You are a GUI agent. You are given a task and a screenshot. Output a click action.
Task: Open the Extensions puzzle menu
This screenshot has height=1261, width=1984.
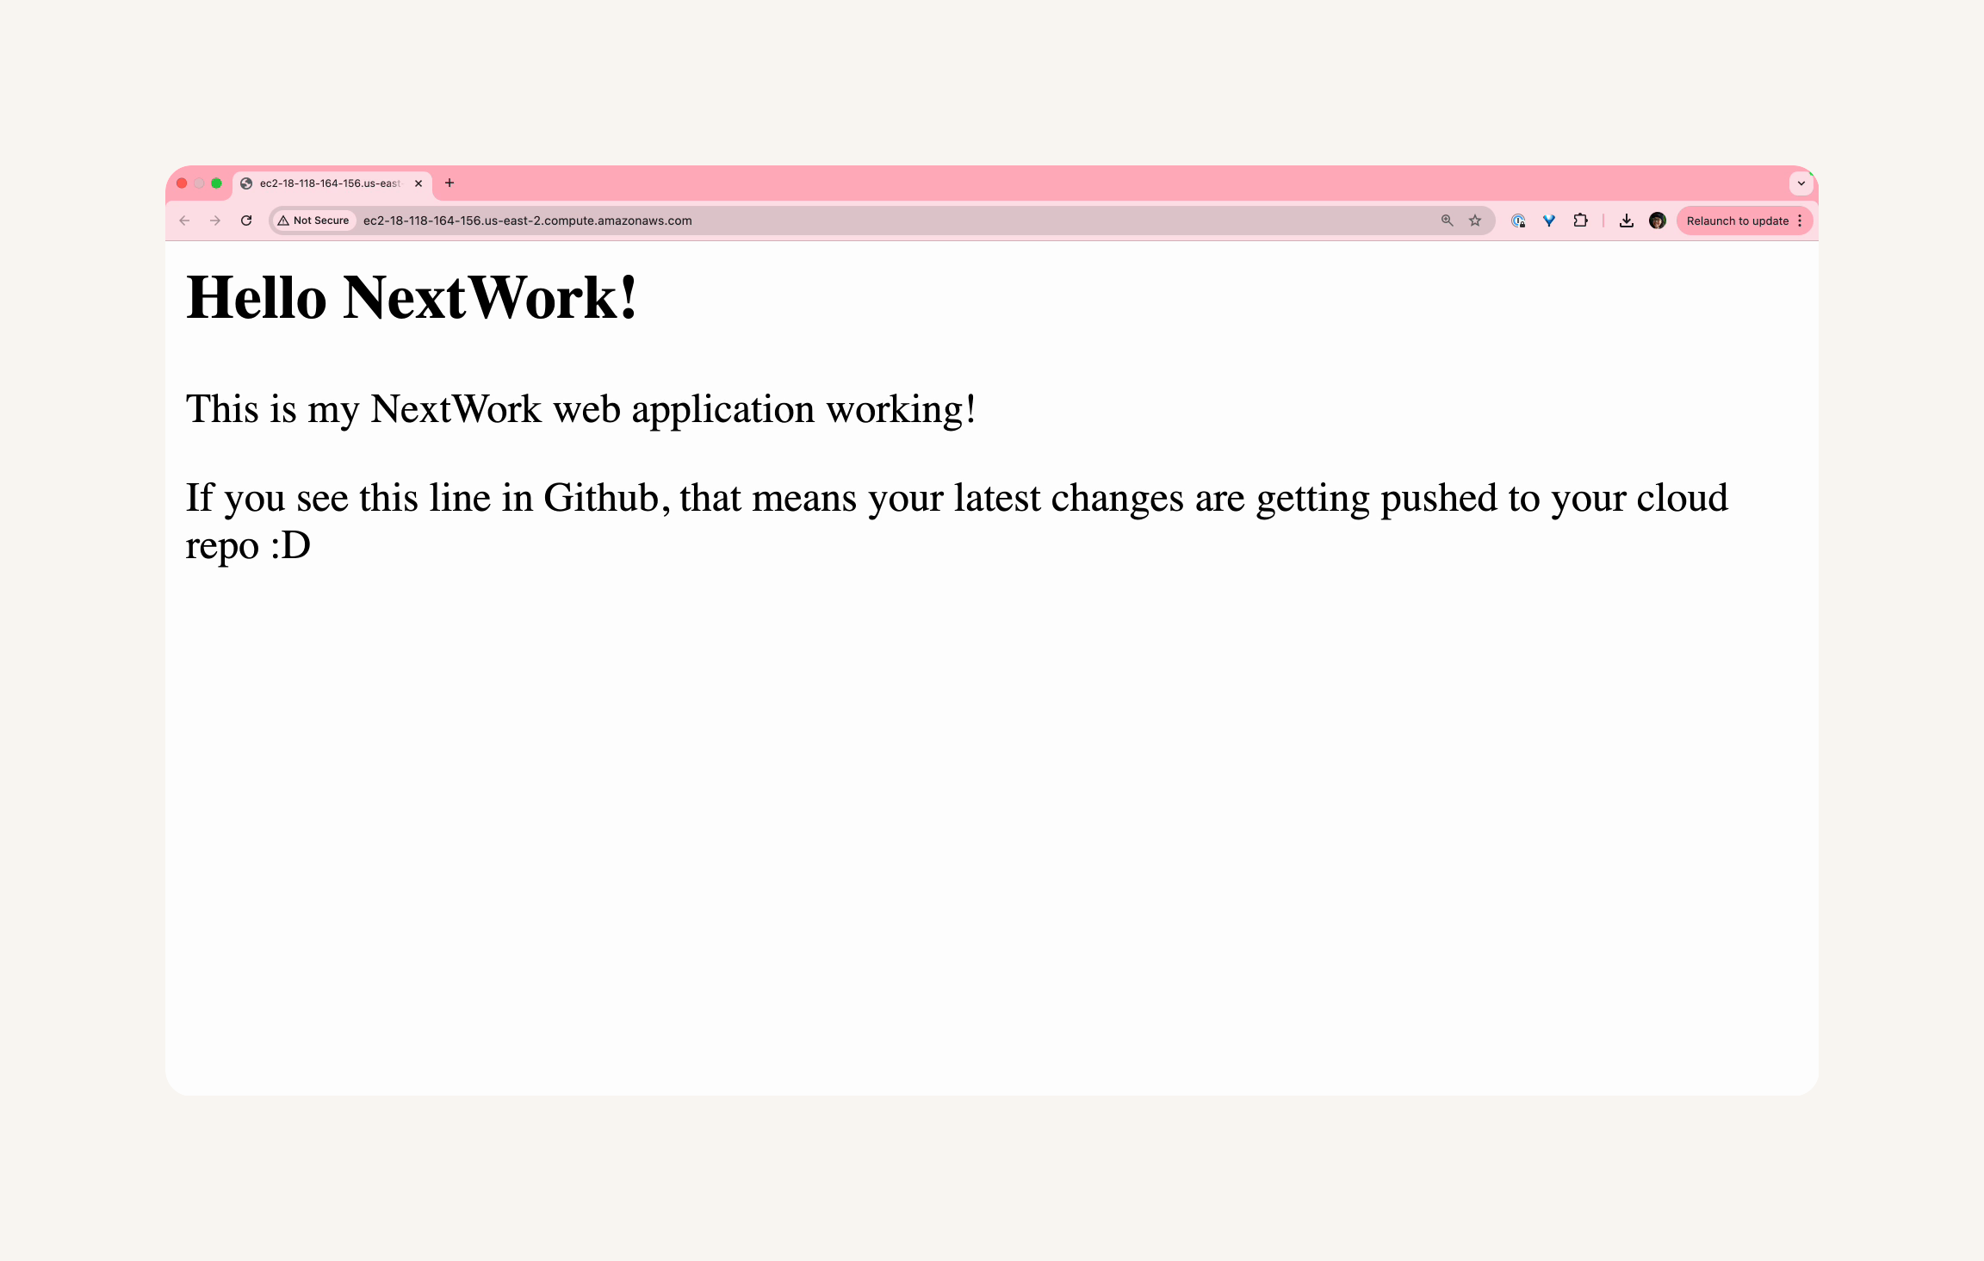pos(1580,221)
